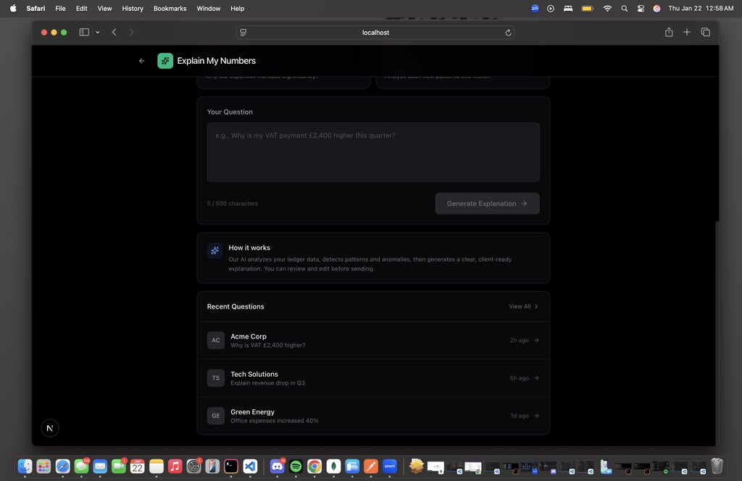Open the History menu

pos(133,9)
